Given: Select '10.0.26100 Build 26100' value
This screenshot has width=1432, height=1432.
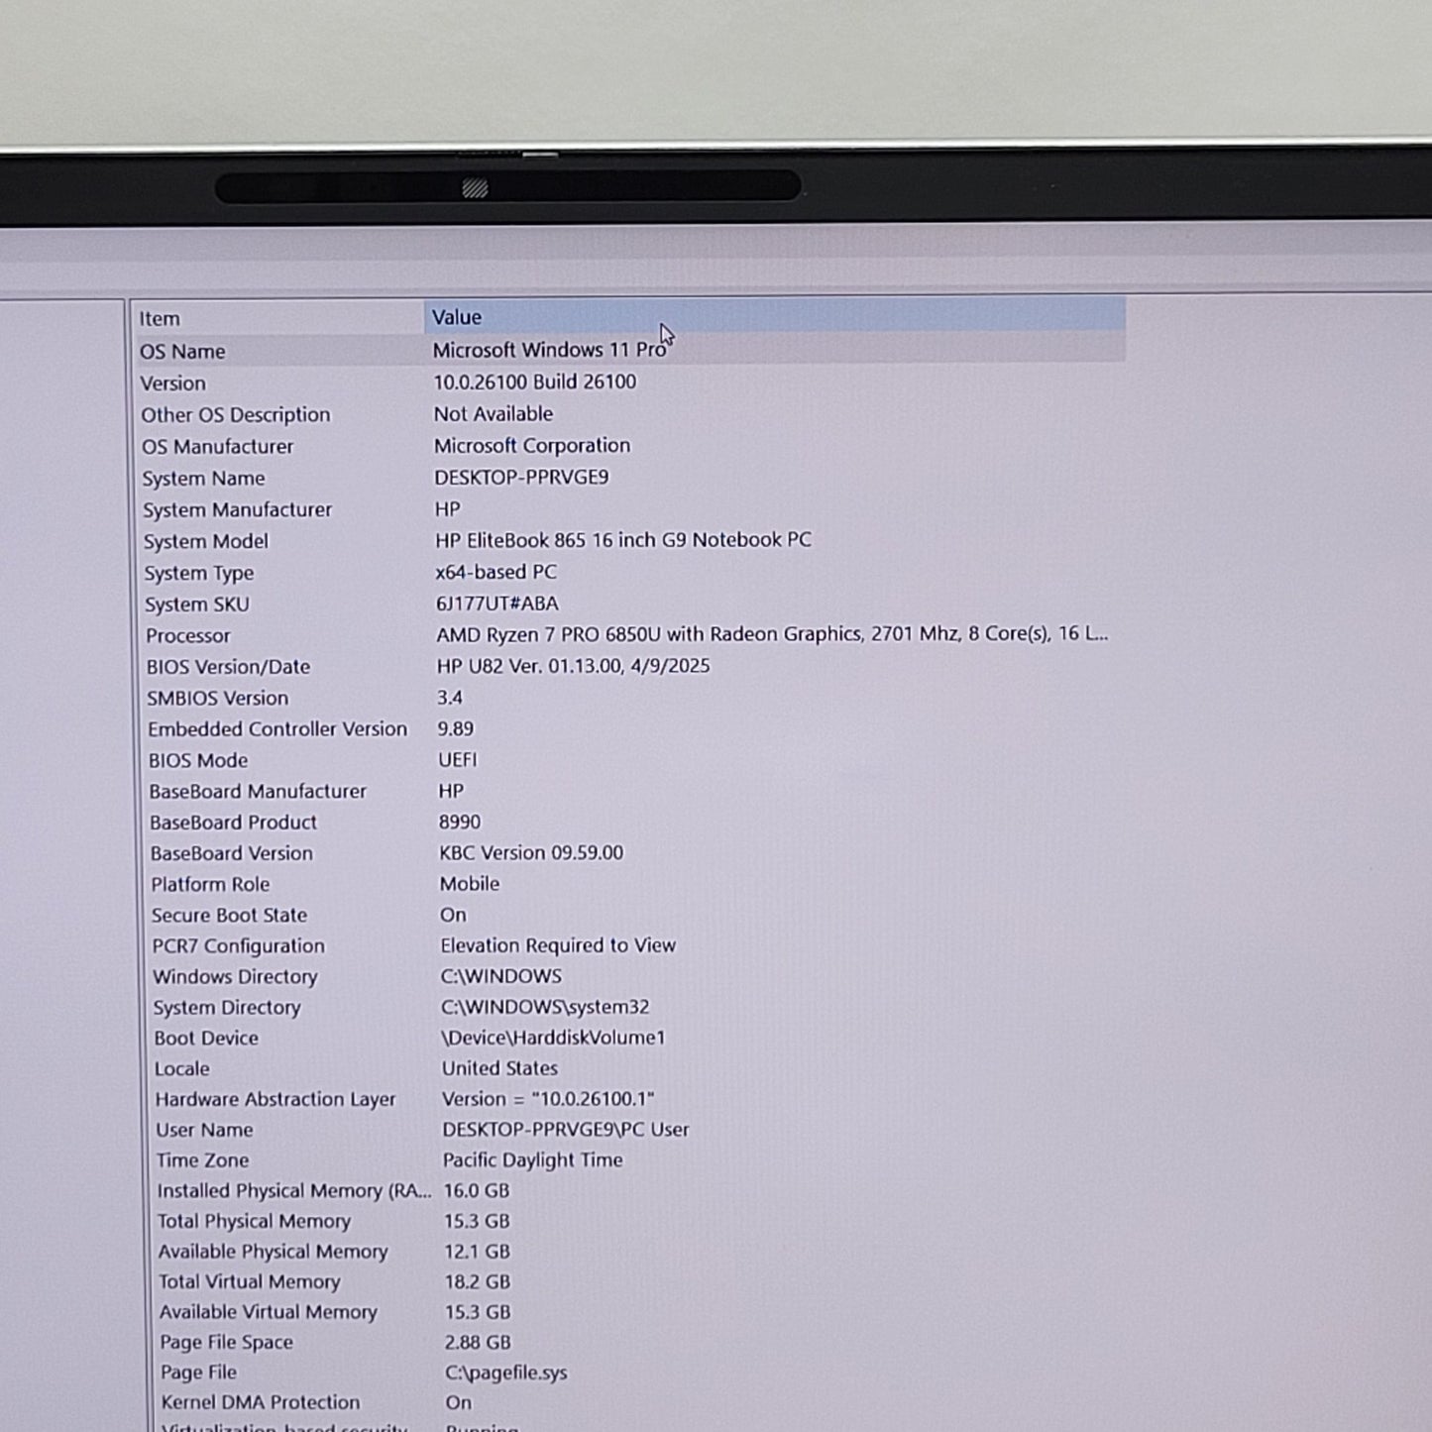Looking at the screenshot, I should pyautogui.click(x=535, y=382).
